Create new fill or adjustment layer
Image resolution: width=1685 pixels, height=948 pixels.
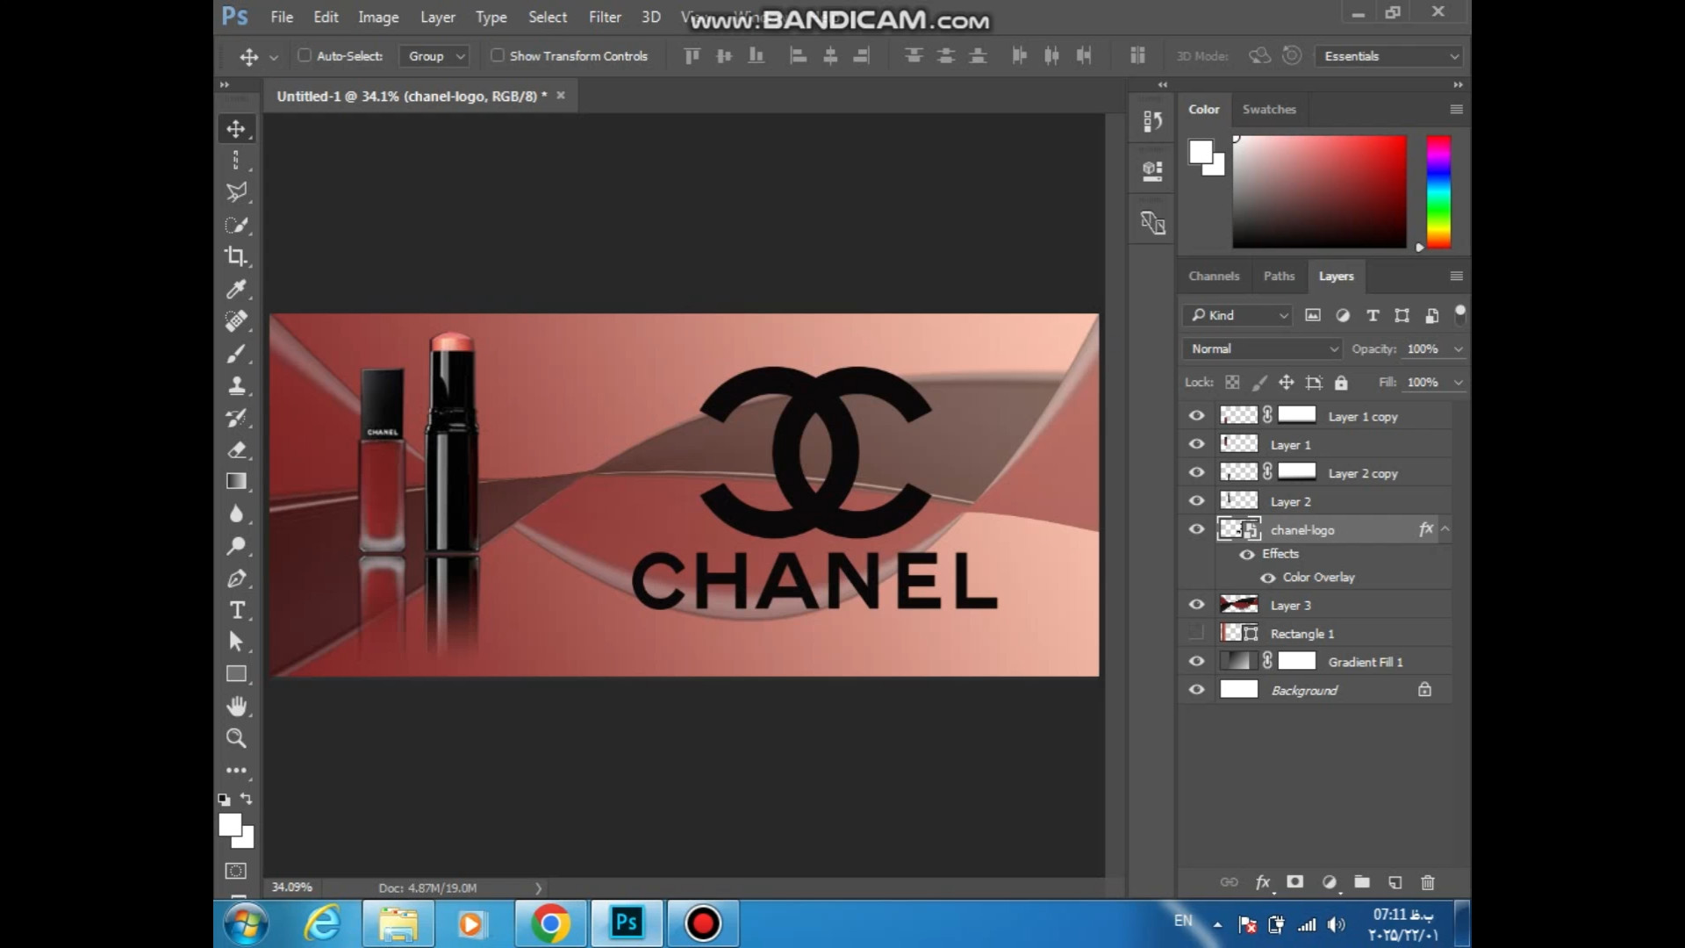pyautogui.click(x=1329, y=882)
